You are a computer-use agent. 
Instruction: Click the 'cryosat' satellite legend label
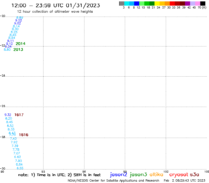179,175
